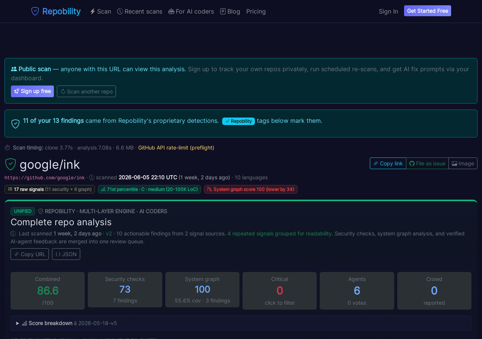Open the github.com/google/ink repository URL
482x339 pixels.
pos(44,177)
